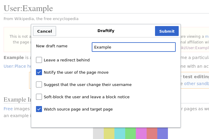Image resolution: width=209 pixels, height=139 pixels.
Task: Uncheck Notify the user of page move
Action: click(39, 72)
